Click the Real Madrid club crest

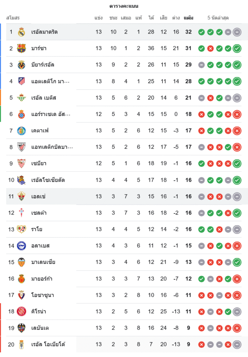tap(21, 32)
